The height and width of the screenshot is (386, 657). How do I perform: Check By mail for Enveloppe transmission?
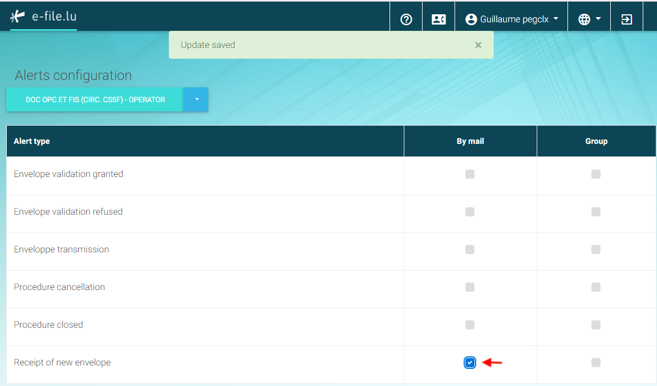pos(469,250)
